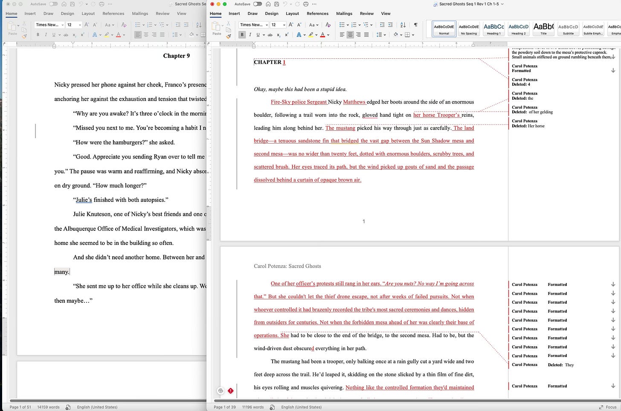Toggle AutoSave switch in front window
This screenshot has width=621, height=411.
258,4
